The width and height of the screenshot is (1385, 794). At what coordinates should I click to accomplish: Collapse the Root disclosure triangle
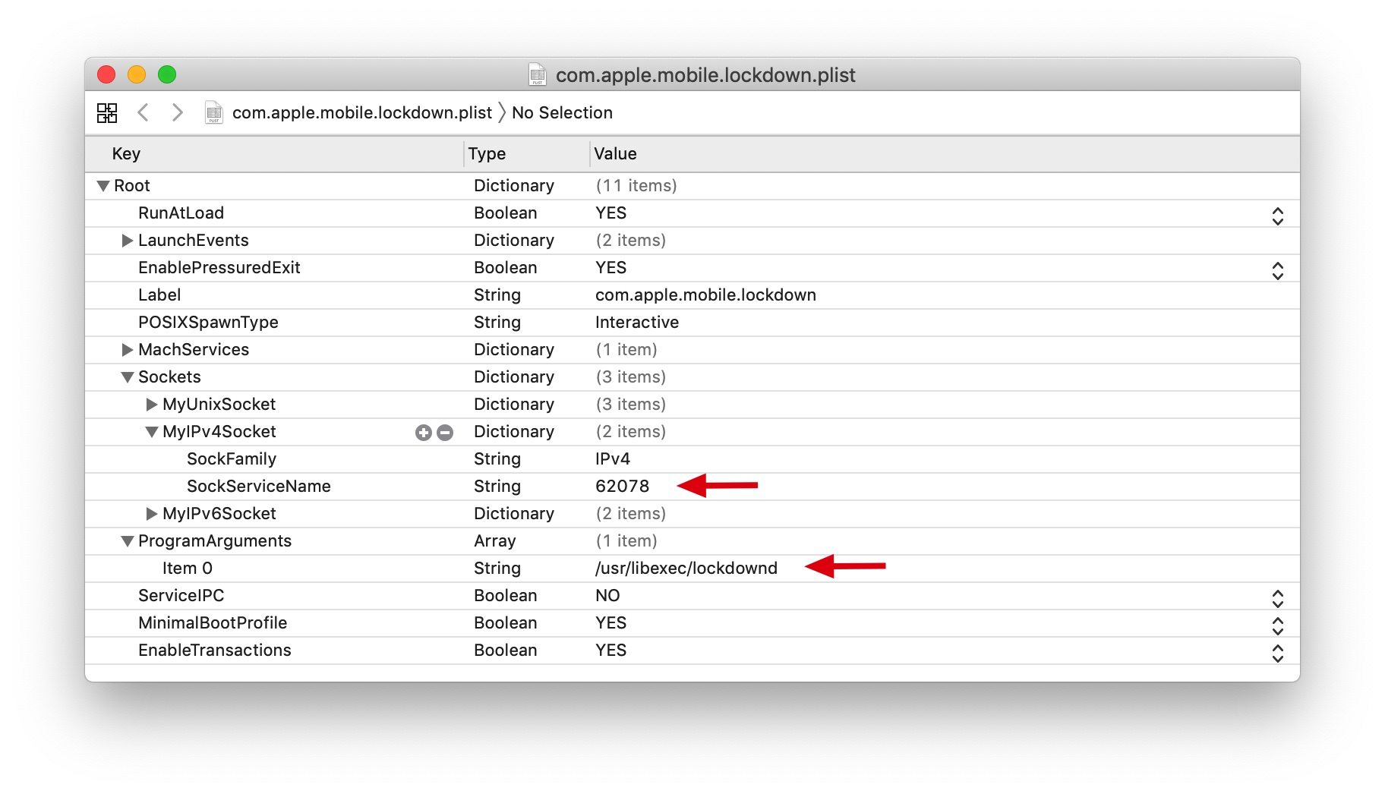(x=103, y=186)
